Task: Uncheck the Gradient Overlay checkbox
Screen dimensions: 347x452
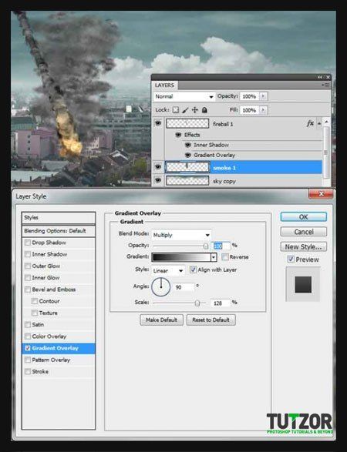Action: tap(28, 348)
